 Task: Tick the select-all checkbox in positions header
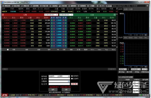[8, 49]
